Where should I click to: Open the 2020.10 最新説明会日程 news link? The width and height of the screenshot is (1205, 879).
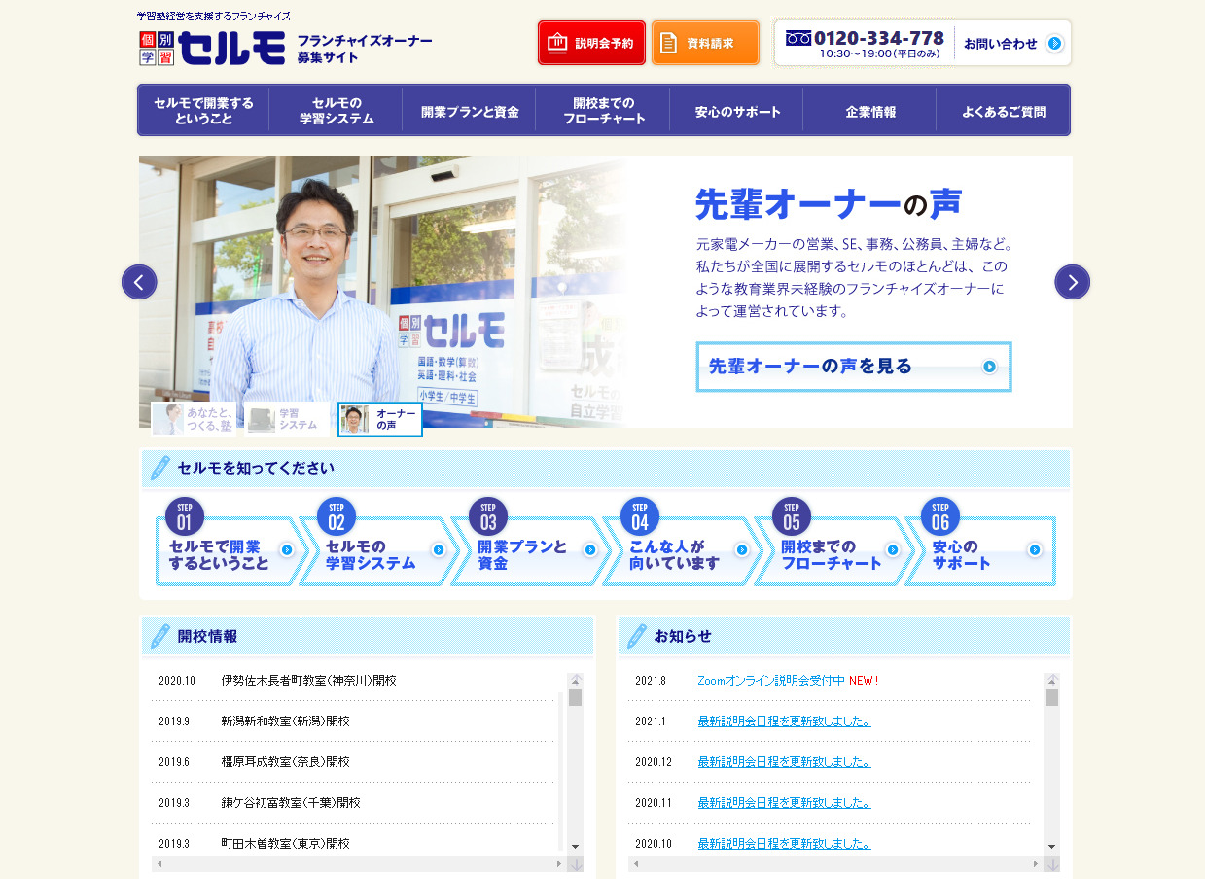click(784, 844)
